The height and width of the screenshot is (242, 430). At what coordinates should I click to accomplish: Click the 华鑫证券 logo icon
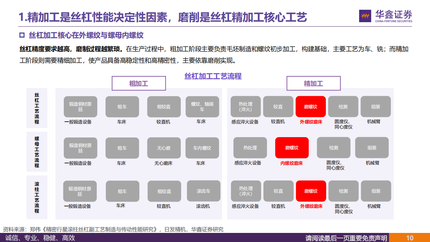pyautogui.click(x=365, y=16)
